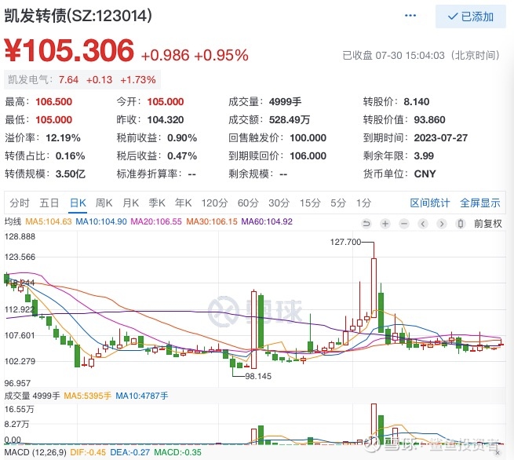The width and height of the screenshot is (514, 460).
Task: Click the MACD (12,26,9) indicator label
Action: (35, 452)
